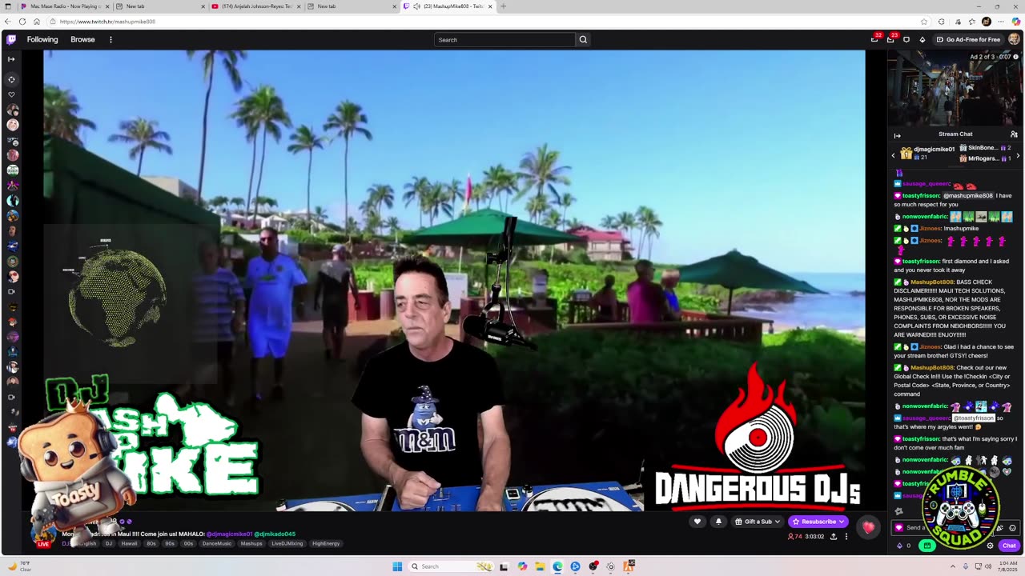
Task: Expand the left sidebar arrow
Action: pyautogui.click(x=11, y=59)
